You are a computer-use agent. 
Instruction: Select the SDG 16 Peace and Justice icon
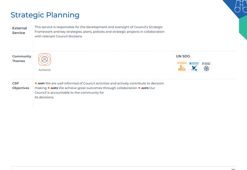point(194,66)
